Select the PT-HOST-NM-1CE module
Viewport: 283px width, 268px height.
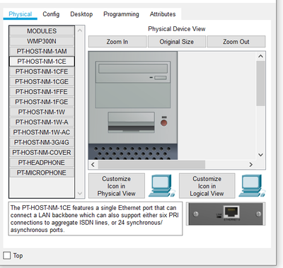(42, 62)
